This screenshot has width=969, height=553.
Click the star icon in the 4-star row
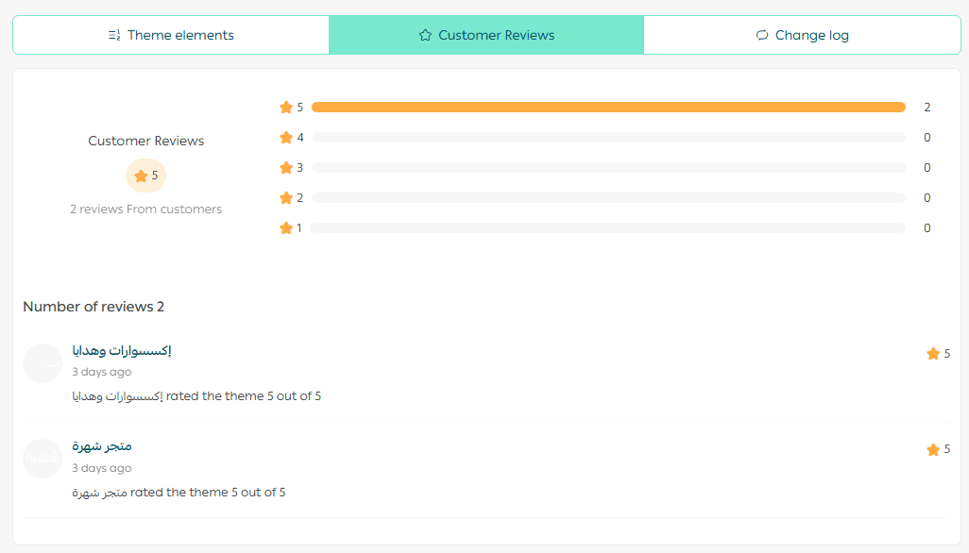(x=286, y=138)
